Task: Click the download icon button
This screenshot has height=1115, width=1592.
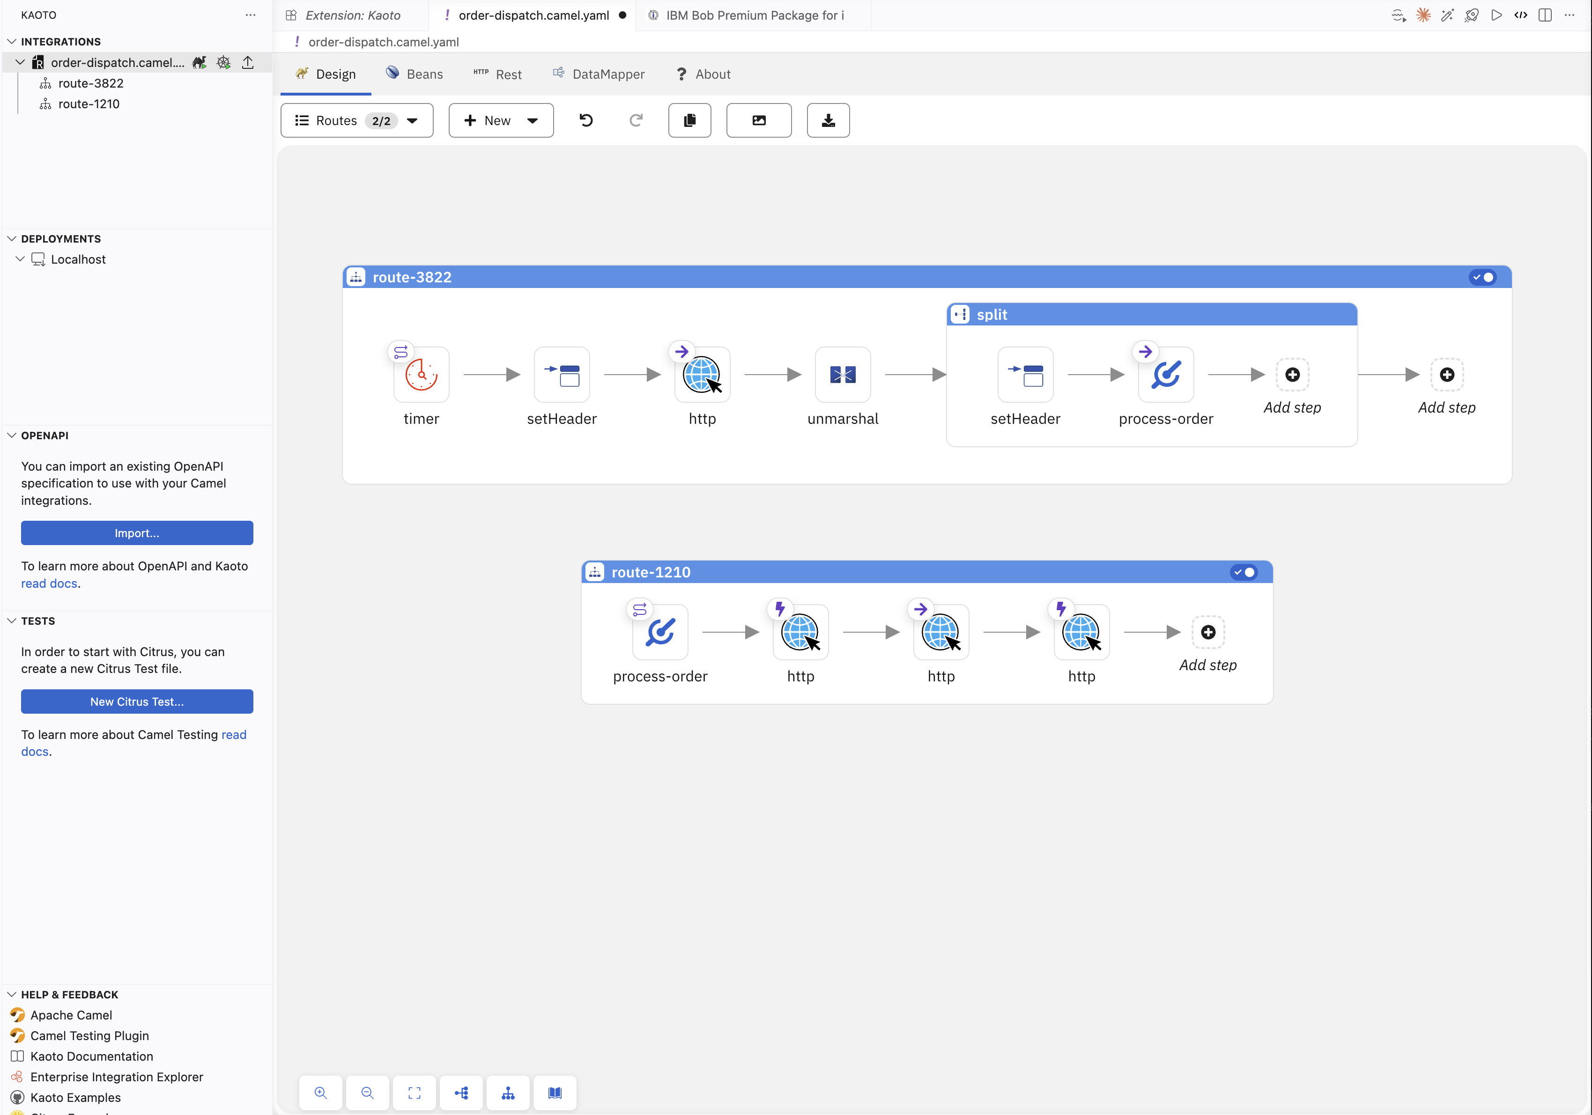Action: tap(828, 121)
